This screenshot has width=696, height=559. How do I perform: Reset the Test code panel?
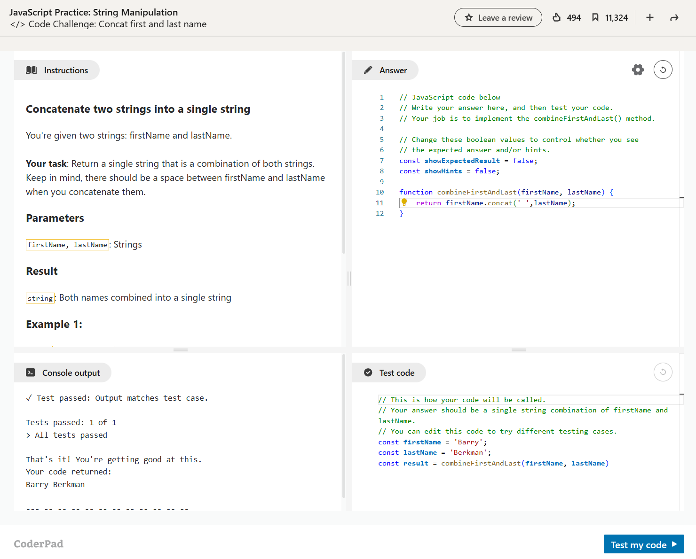(663, 373)
